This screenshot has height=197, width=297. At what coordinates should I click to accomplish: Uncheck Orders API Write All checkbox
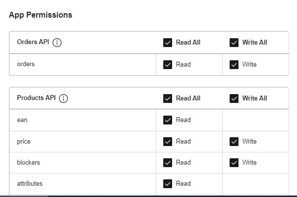click(x=234, y=43)
